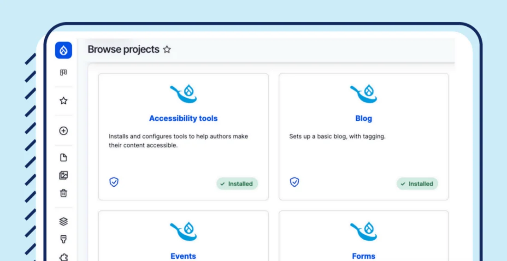Click the shield icon on Accessibility tools card

pyautogui.click(x=114, y=182)
